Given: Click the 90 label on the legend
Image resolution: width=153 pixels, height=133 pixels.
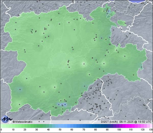Looking at the screenshot, I should [107, 130].
